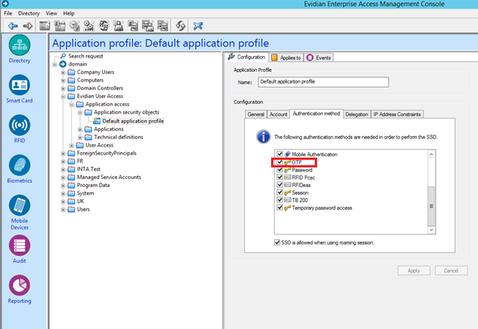Toggle SSO allowed when roaming session

(277, 242)
